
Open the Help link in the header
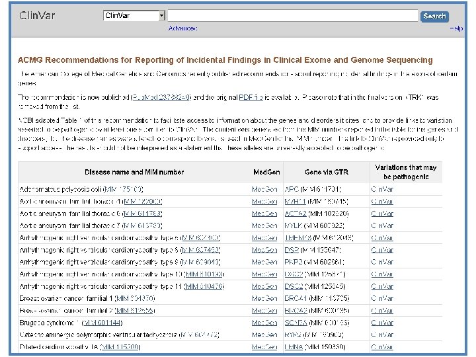pos(456,28)
